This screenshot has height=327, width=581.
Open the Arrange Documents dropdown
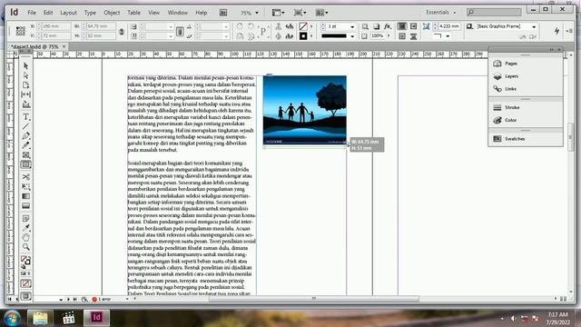(321, 13)
